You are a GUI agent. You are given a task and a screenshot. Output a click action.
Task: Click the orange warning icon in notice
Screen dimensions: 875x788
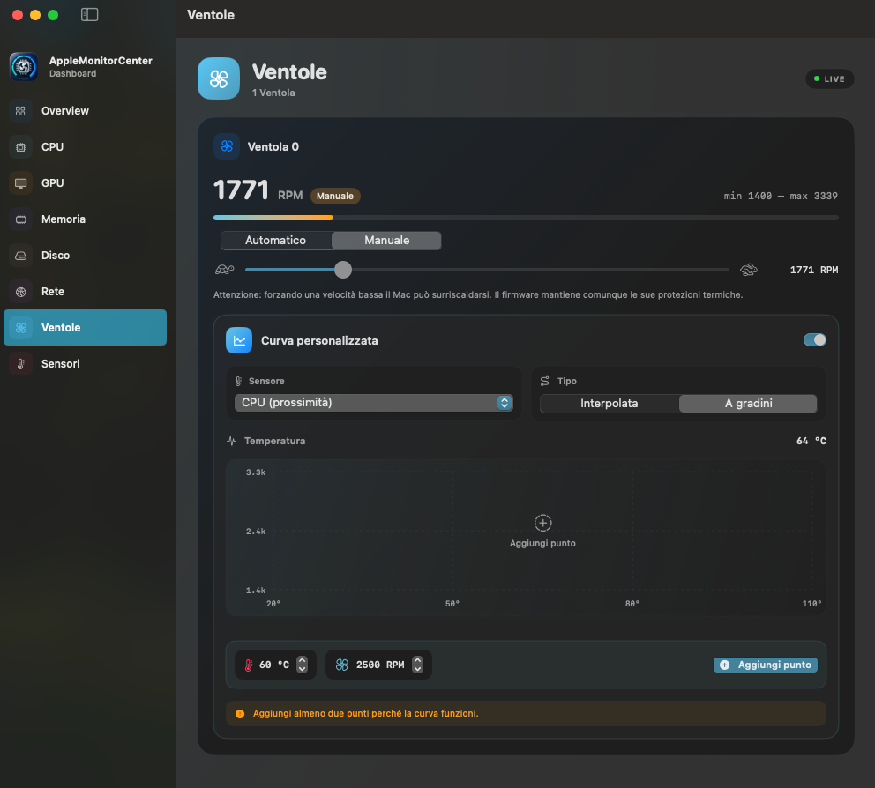(x=240, y=714)
